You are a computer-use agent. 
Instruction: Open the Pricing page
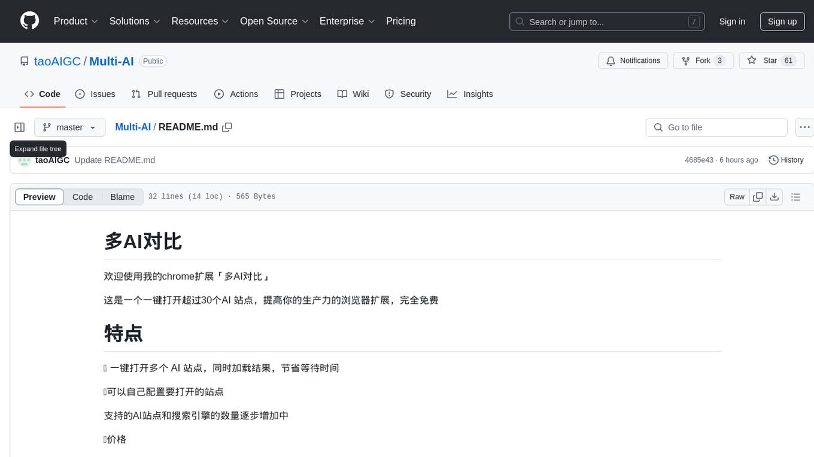401,21
